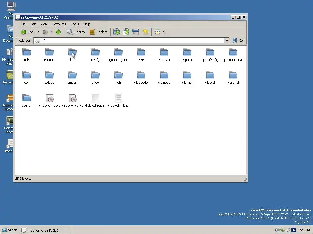Open the Views dropdown arrow
This screenshot has height=234, width=313.
pyautogui.click(x=164, y=32)
